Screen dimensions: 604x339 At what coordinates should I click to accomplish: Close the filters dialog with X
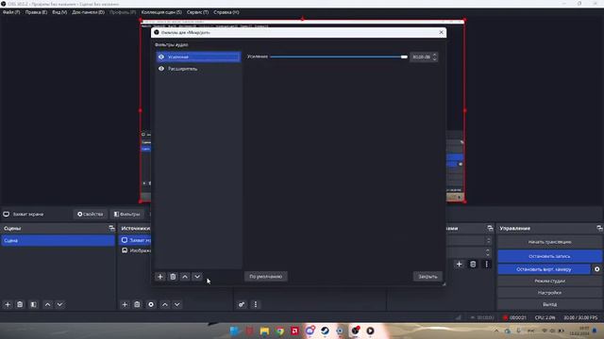click(441, 32)
